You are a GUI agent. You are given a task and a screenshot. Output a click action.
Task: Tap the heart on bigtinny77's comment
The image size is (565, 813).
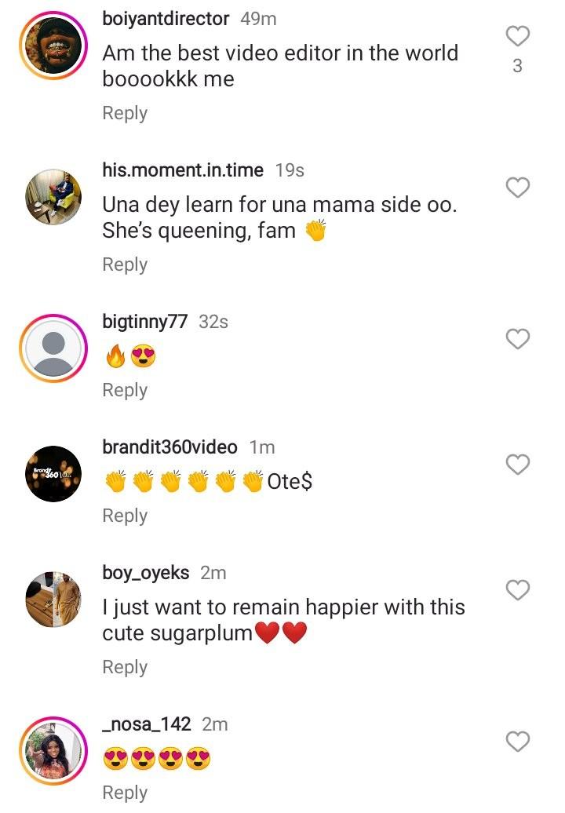[517, 339]
